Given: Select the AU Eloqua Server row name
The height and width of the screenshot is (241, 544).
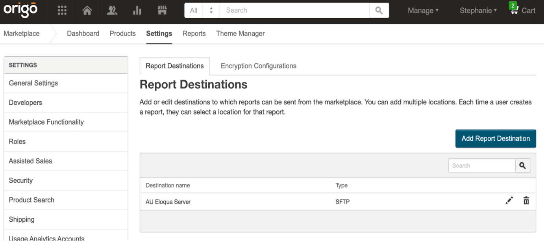Looking at the screenshot, I should pyautogui.click(x=168, y=202).
